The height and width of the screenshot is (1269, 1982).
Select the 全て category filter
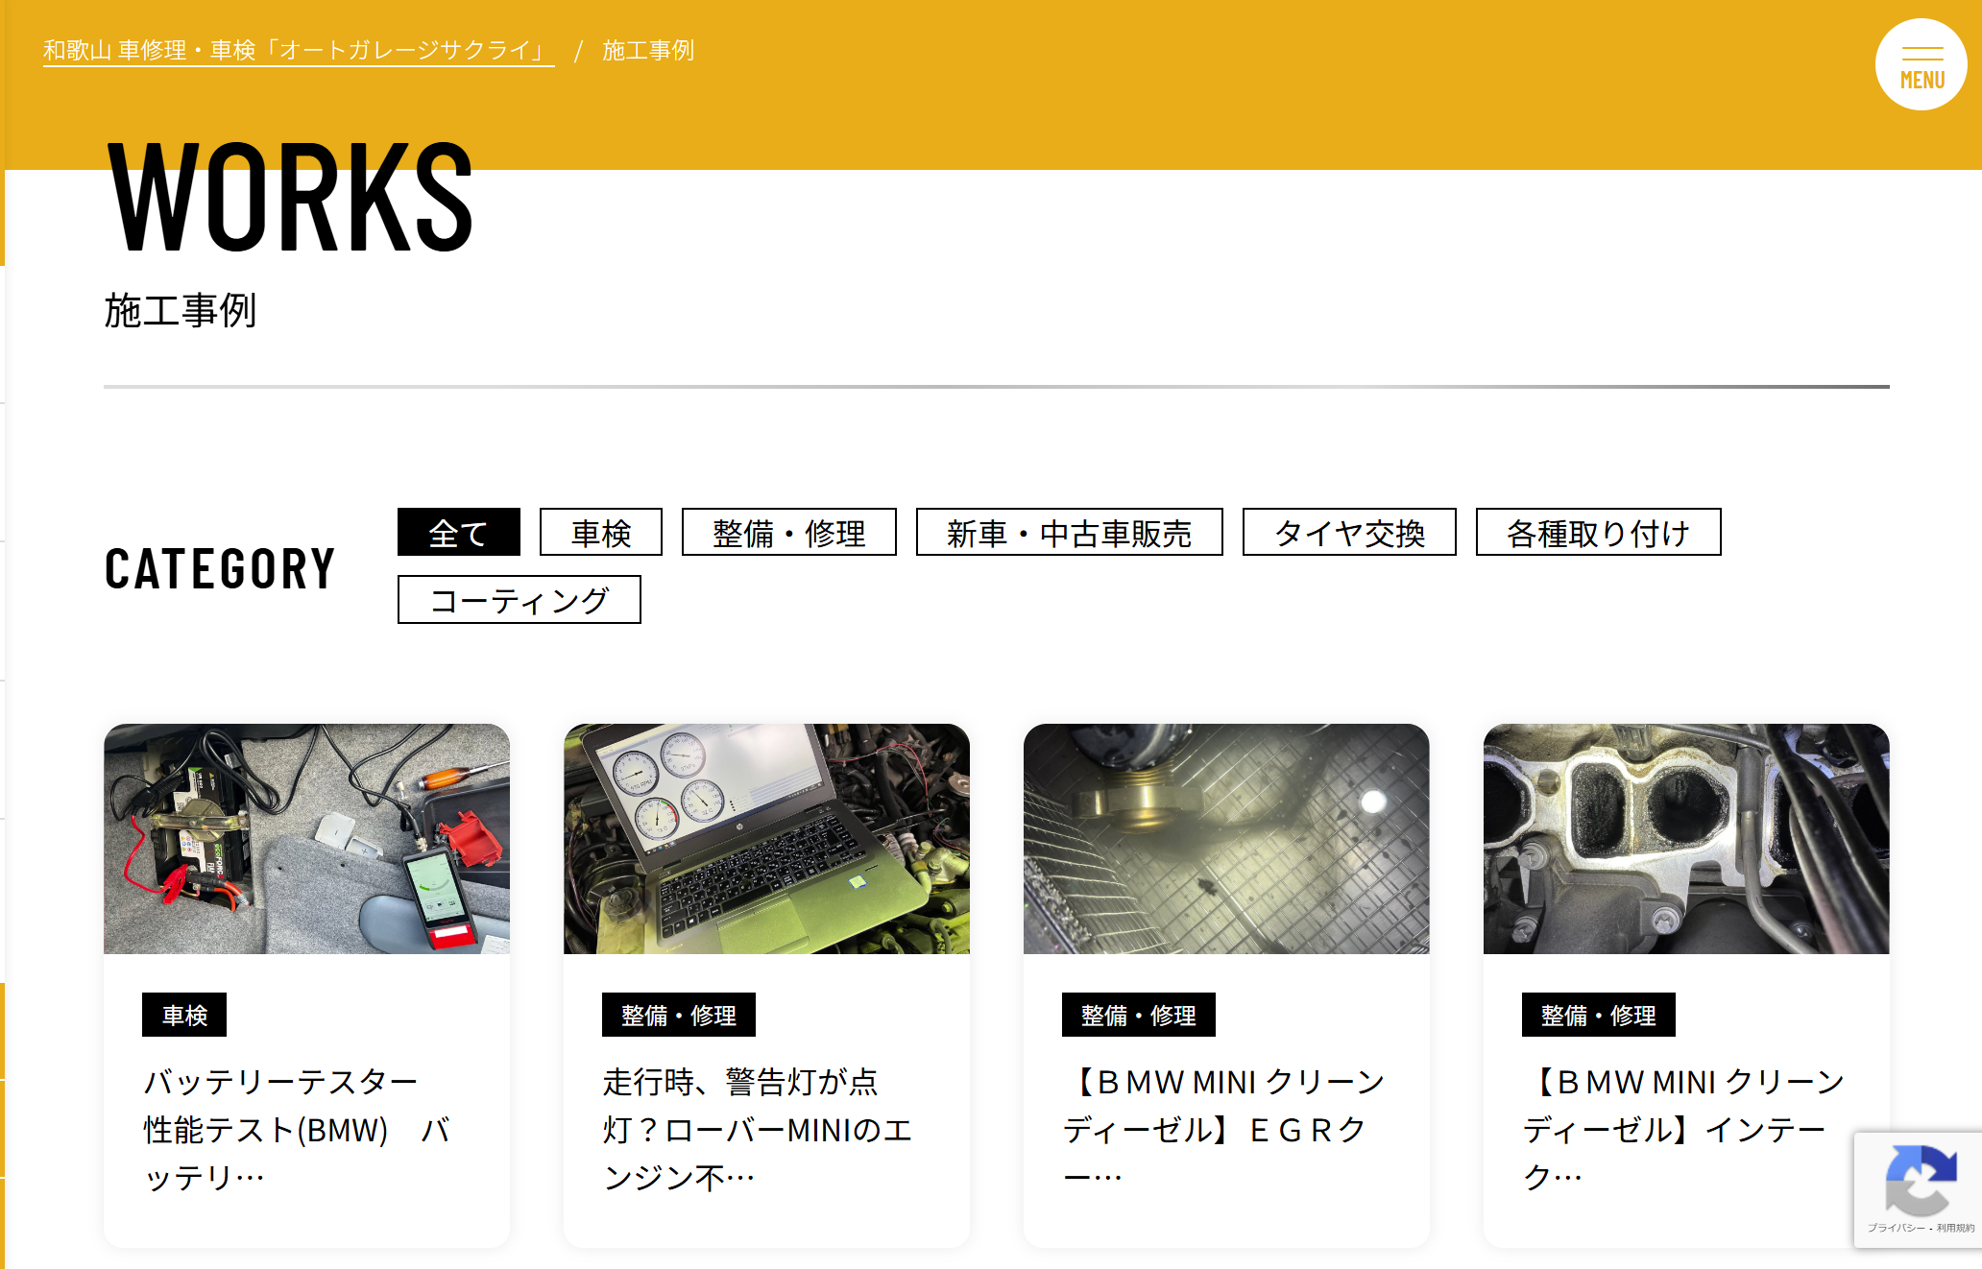tap(458, 533)
